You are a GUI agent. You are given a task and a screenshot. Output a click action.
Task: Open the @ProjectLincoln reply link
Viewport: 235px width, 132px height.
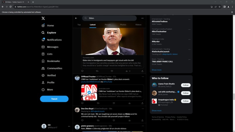point(98,111)
